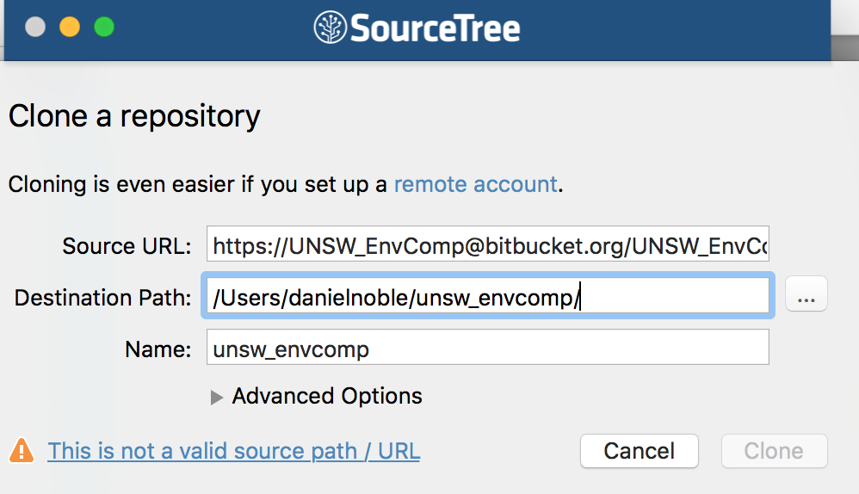Screen dimensions: 859x494
Task: Expand Advanced Options disclosure triangle
Action: pos(217,397)
